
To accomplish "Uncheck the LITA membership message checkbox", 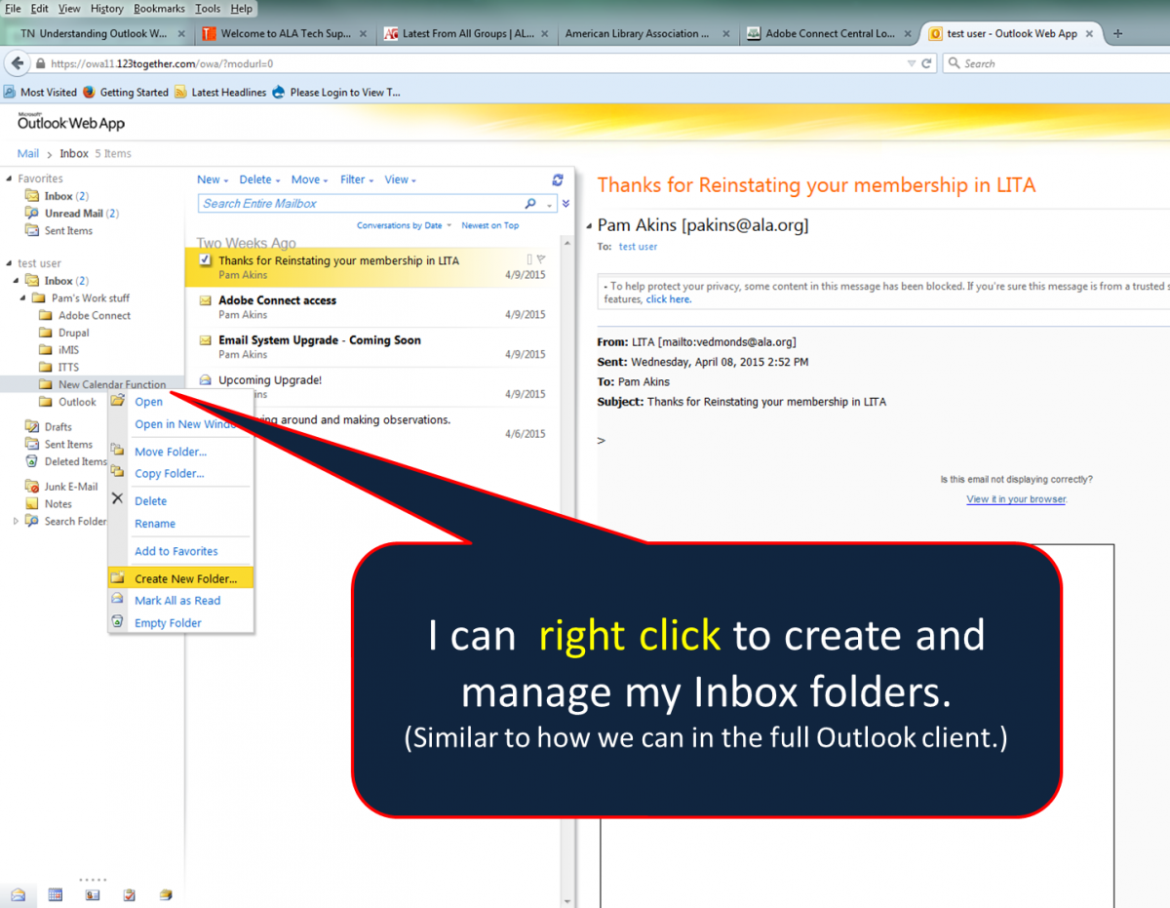I will pos(205,259).
